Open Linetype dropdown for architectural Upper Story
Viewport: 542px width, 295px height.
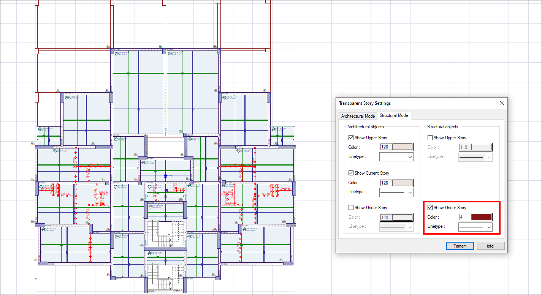(x=396, y=157)
